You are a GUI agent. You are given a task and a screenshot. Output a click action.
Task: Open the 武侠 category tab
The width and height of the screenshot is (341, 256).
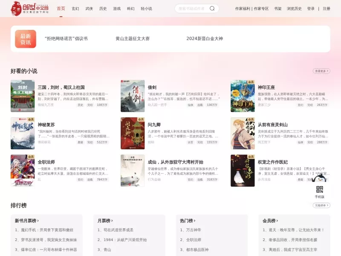(x=89, y=9)
